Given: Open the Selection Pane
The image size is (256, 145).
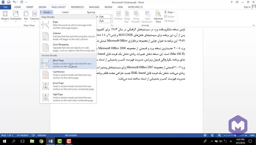Looking at the screenshot, I should (158, 17).
